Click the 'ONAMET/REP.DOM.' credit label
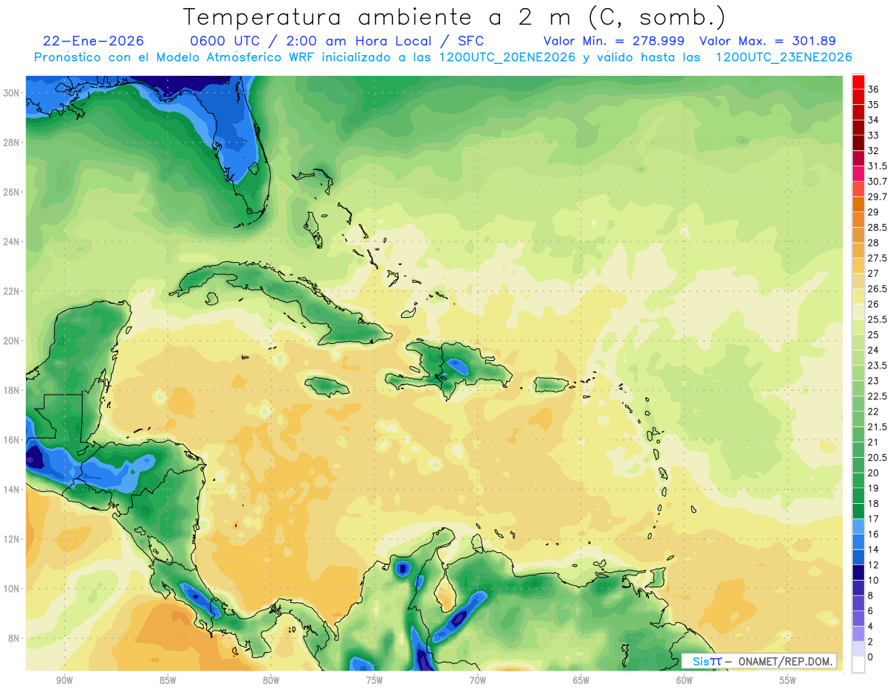Screen dimensions: 893x690 [784, 662]
